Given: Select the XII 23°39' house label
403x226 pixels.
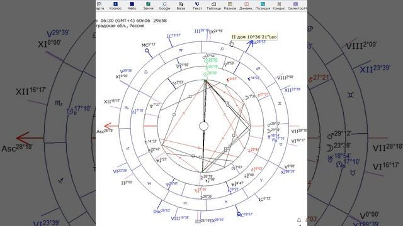Looking at the screenshot, I should coord(292,89).
